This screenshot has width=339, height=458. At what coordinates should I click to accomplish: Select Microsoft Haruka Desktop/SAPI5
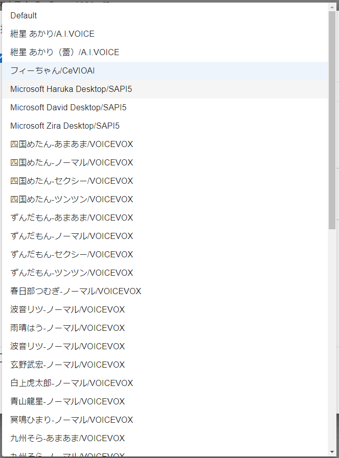(71, 89)
